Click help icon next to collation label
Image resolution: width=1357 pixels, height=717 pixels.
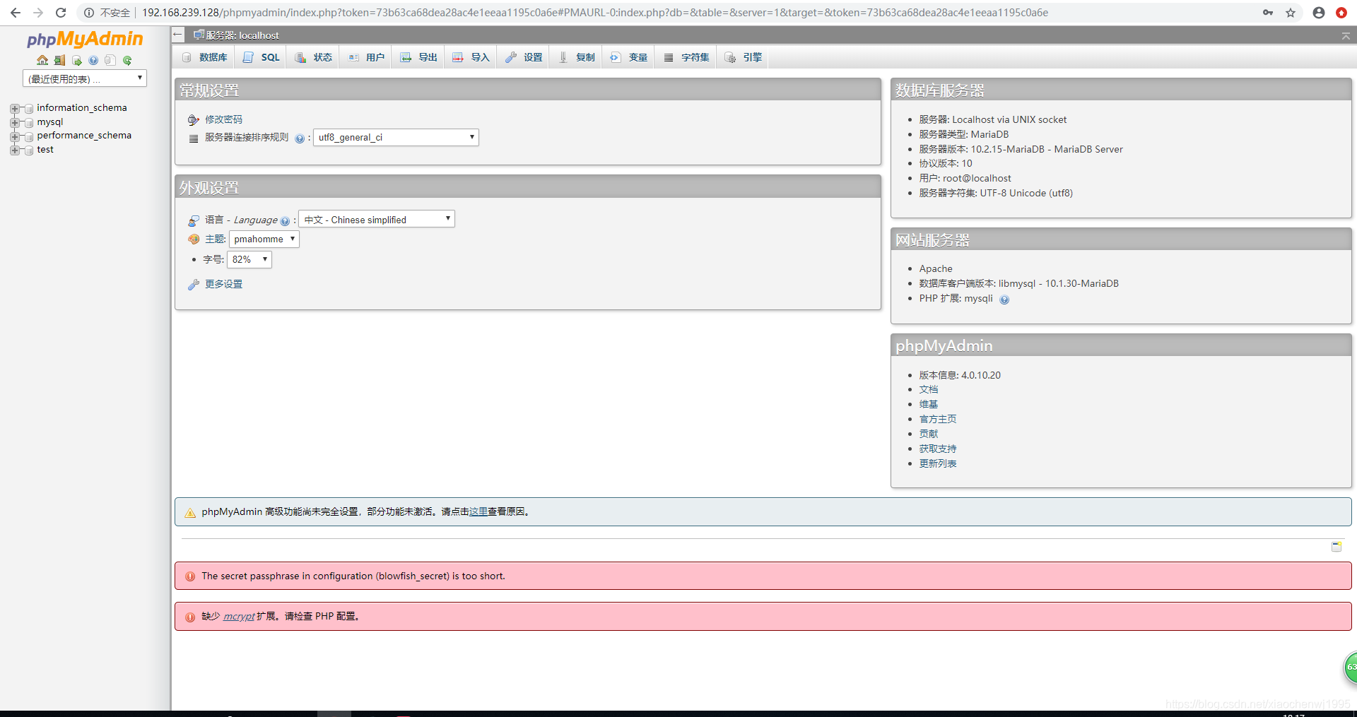pos(300,138)
